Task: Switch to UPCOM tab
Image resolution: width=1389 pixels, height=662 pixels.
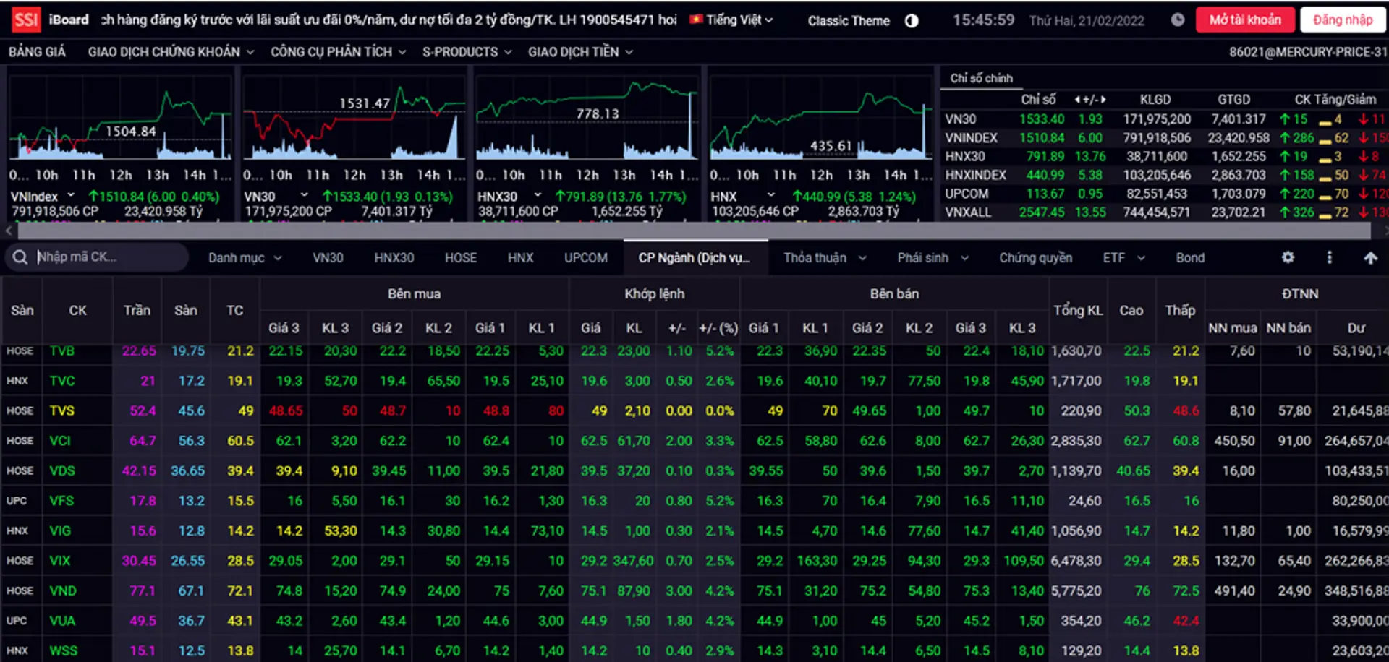Action: [x=586, y=258]
